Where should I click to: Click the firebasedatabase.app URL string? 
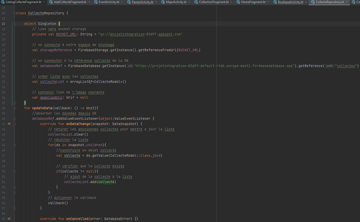(x=215, y=66)
